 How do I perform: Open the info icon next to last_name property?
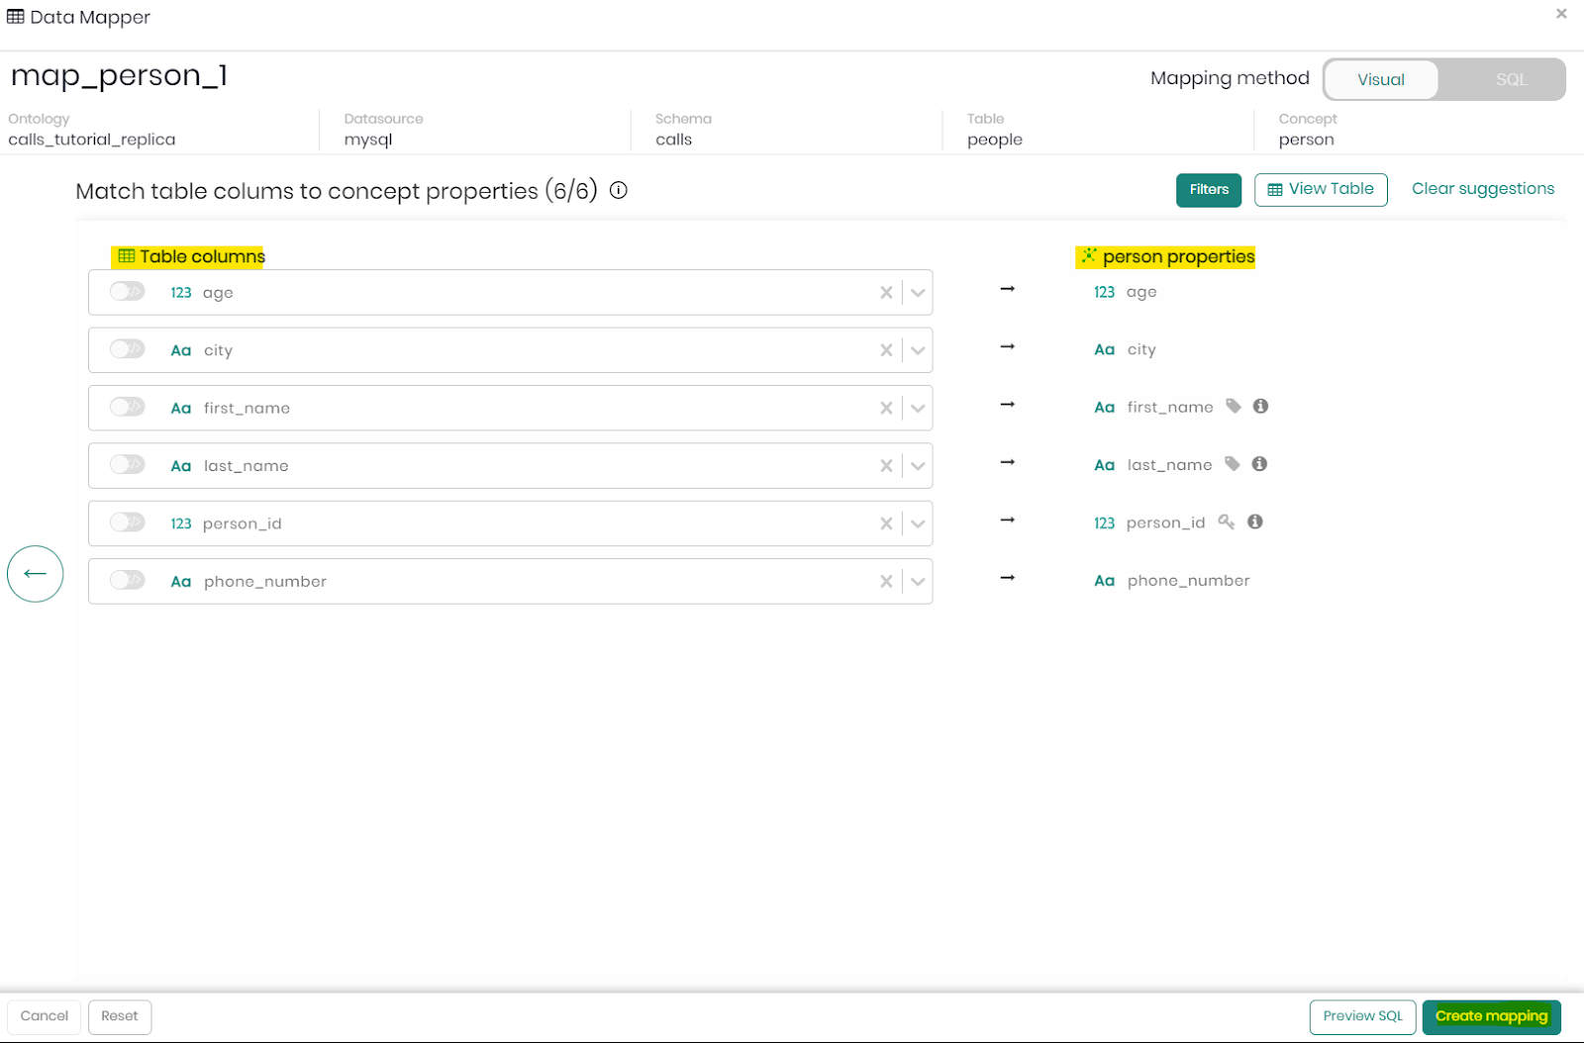click(1258, 464)
